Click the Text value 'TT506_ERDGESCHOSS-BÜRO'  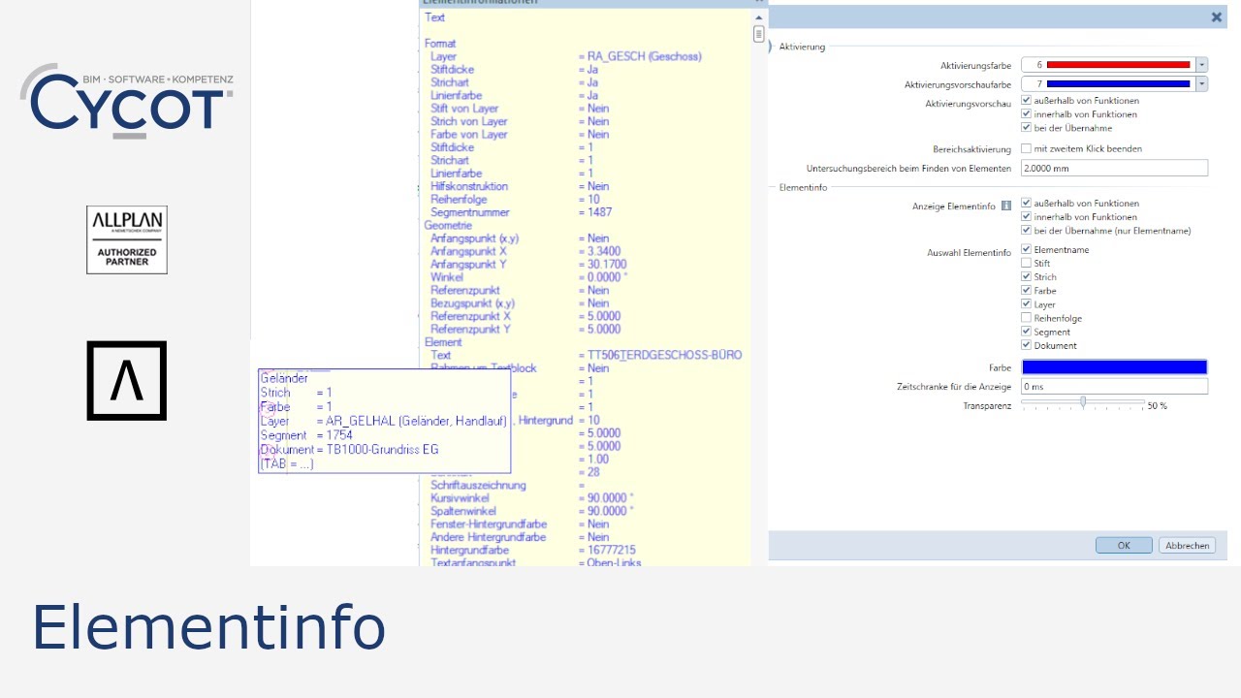(664, 355)
